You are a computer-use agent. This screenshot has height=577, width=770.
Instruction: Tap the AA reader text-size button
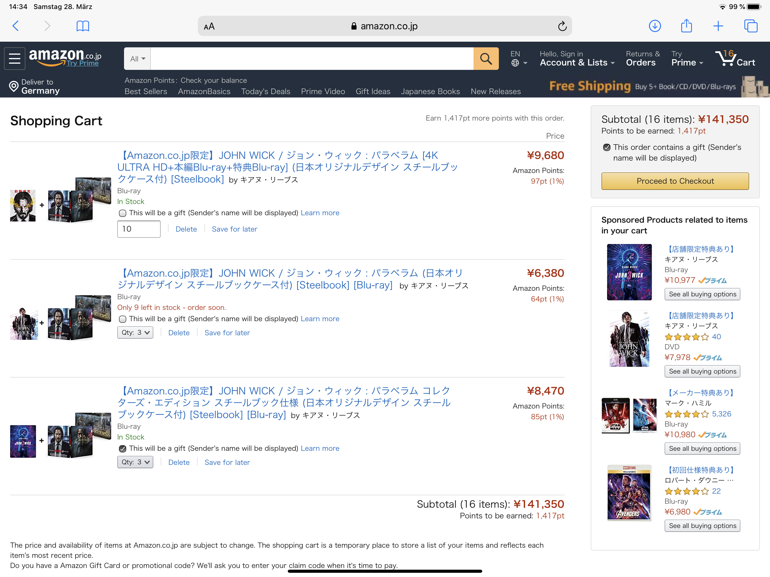(209, 26)
